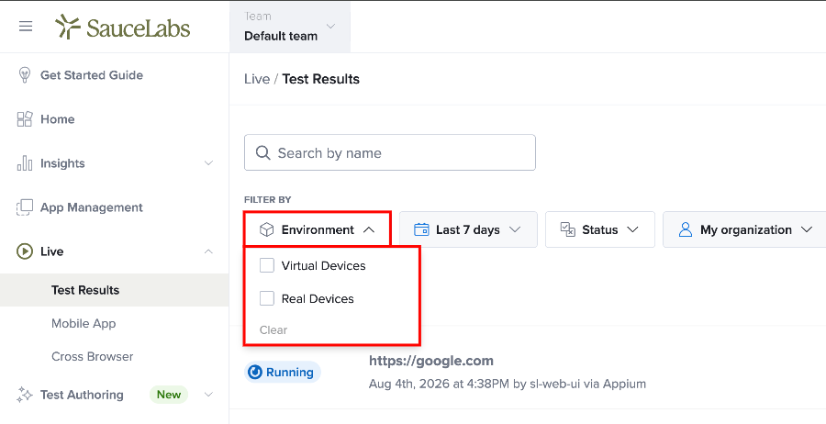This screenshot has width=826, height=424.
Task: Click the 'Aug 4th, 2026 at 4:38PM' timestamp line
Action: (x=508, y=384)
